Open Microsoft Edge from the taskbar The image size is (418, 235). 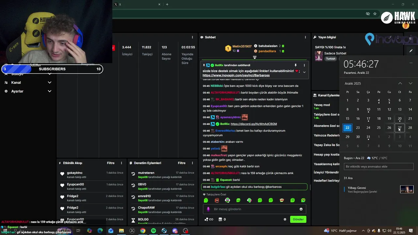(100, 231)
